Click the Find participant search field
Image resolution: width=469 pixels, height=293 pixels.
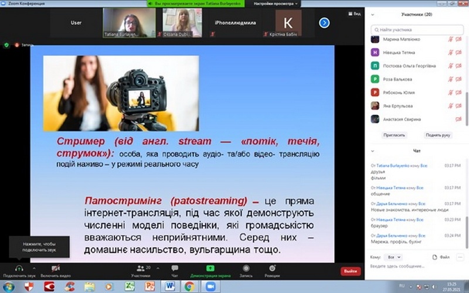pos(416,29)
